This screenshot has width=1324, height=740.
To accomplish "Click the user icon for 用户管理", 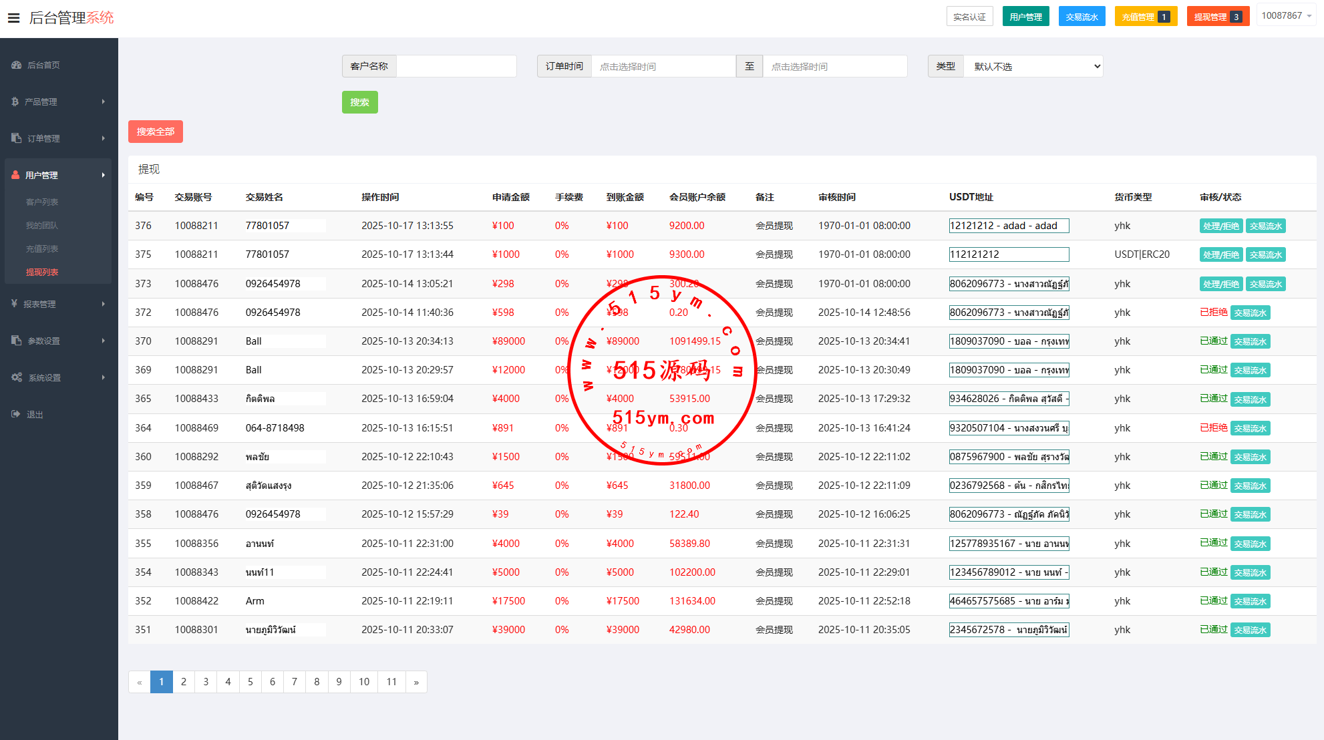I will (15, 175).
